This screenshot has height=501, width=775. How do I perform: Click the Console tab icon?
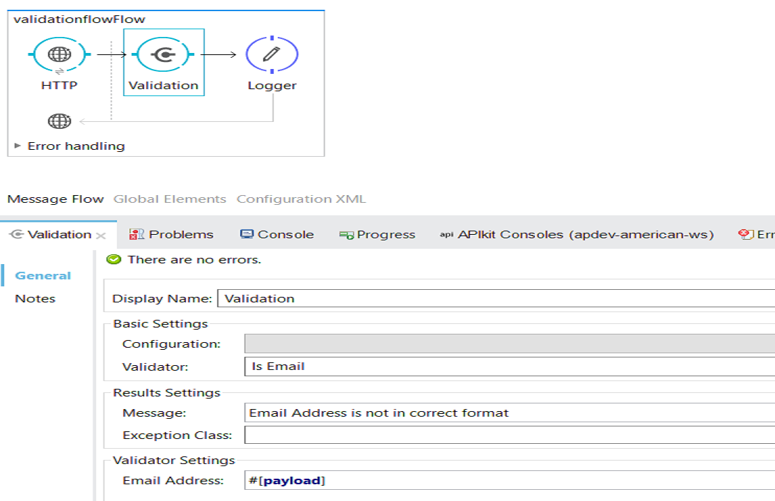pos(246,235)
